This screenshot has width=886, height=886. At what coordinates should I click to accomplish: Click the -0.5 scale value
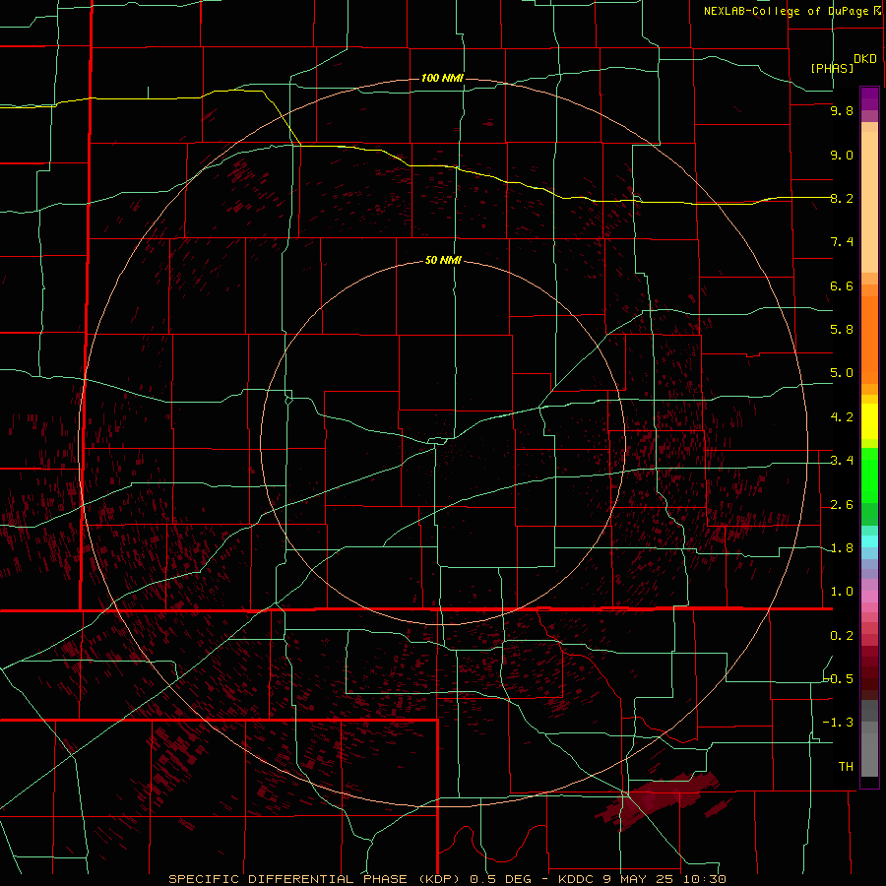tap(839, 678)
